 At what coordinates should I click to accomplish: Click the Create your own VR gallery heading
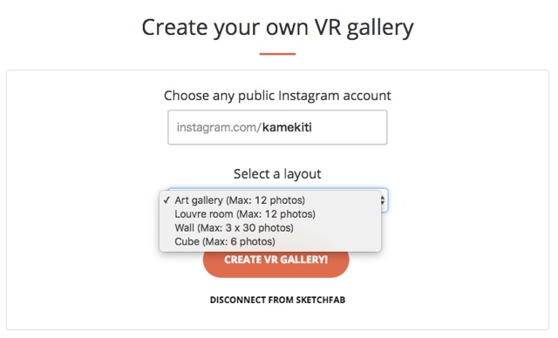click(277, 28)
